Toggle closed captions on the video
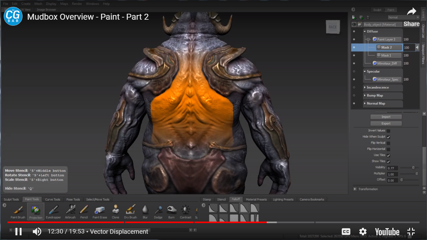The width and height of the screenshot is (427, 240). (346, 232)
